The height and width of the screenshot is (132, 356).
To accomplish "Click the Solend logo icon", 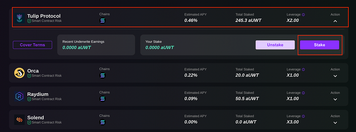I will [19, 120].
